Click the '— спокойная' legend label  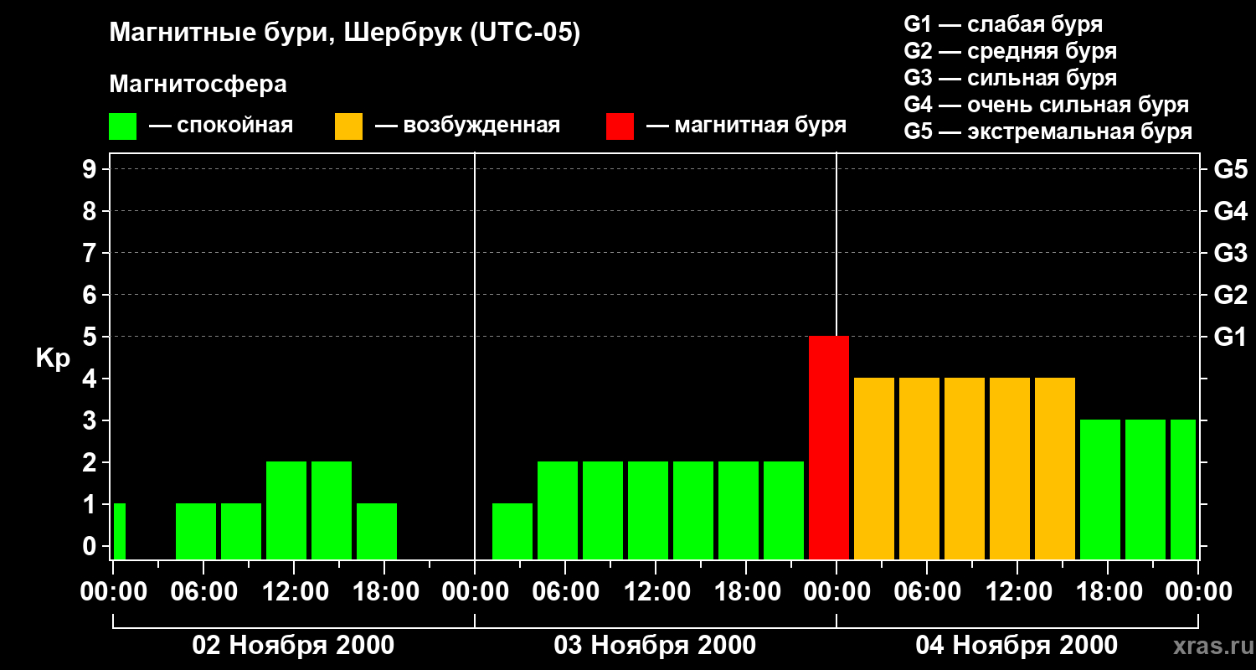click(x=221, y=126)
